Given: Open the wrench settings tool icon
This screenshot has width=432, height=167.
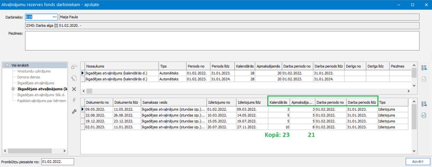Looking at the screenshot, I should pyautogui.click(x=74, y=111).
